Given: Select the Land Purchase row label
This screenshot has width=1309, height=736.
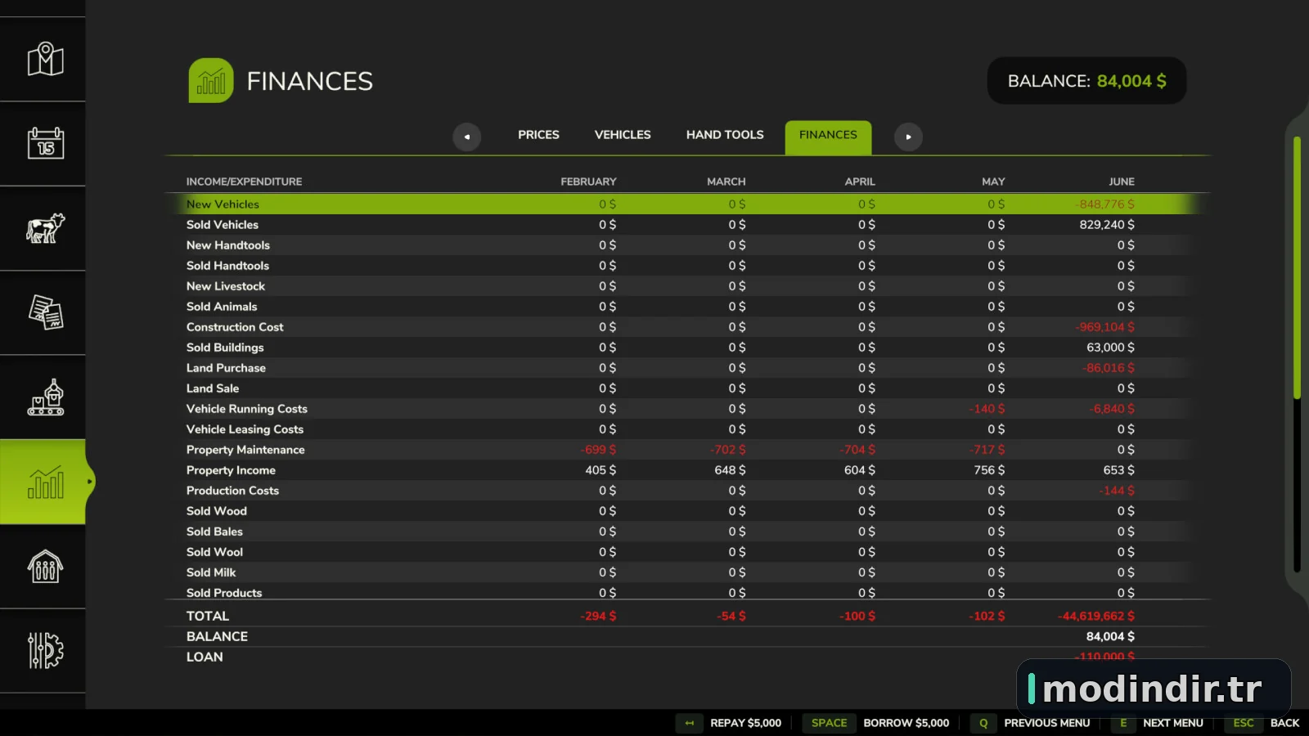Looking at the screenshot, I should tap(226, 368).
